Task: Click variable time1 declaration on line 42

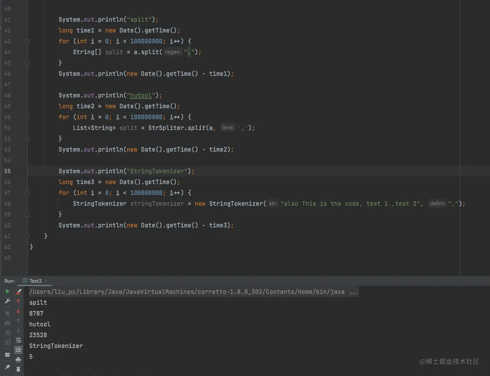Action: point(86,30)
